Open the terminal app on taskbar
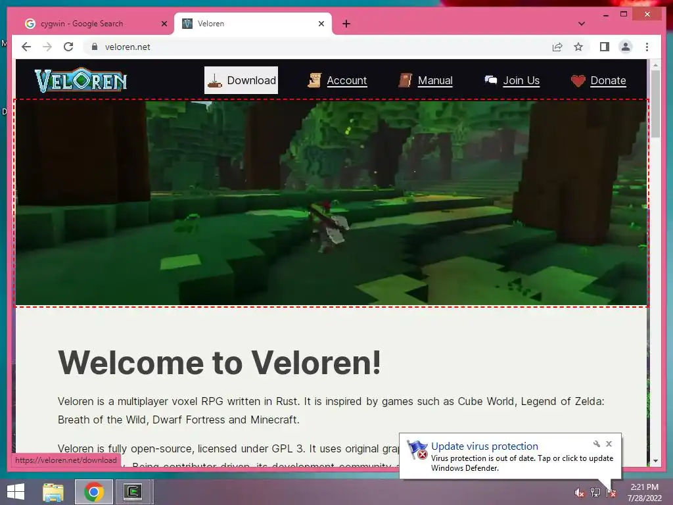The height and width of the screenshot is (505, 673). (x=133, y=492)
